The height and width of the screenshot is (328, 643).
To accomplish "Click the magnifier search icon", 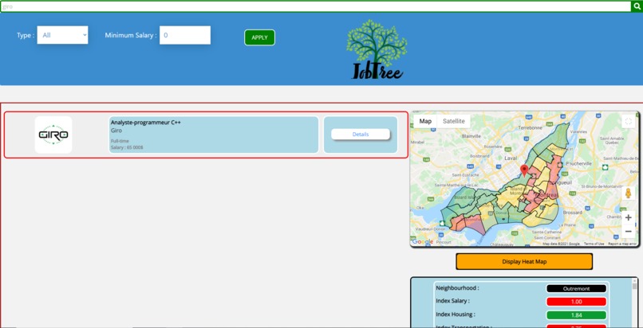I will [x=637, y=6].
